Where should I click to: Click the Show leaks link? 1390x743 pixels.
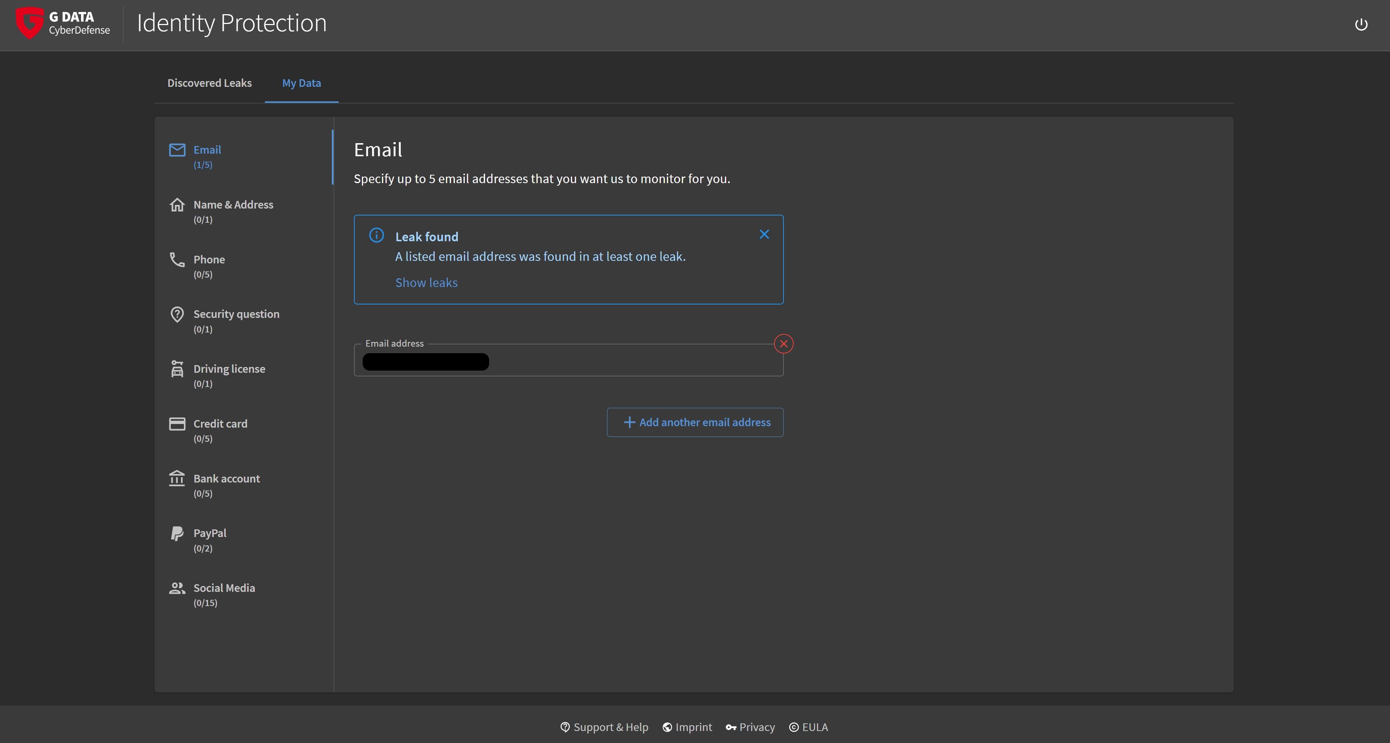[426, 283]
